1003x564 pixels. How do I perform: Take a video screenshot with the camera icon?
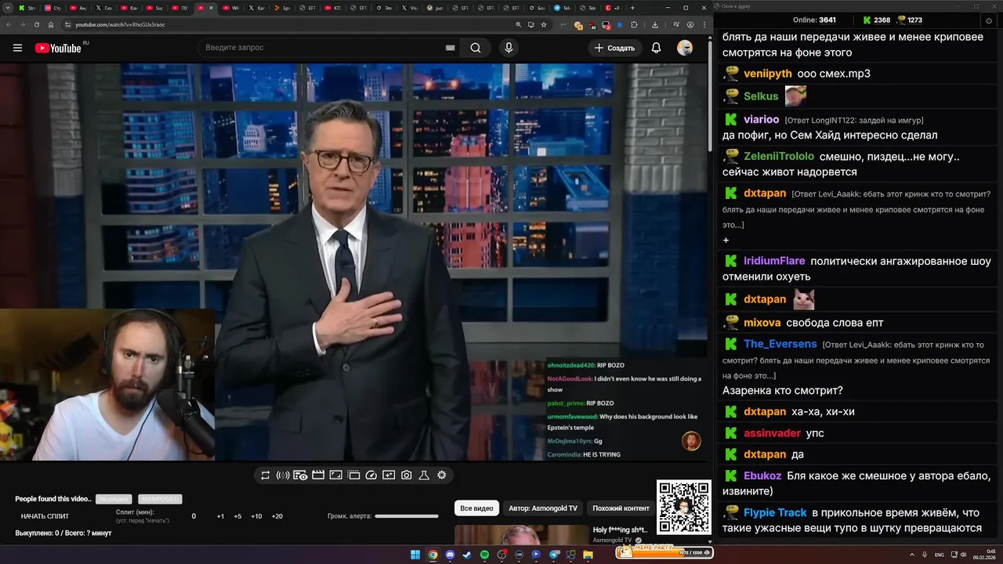406,475
